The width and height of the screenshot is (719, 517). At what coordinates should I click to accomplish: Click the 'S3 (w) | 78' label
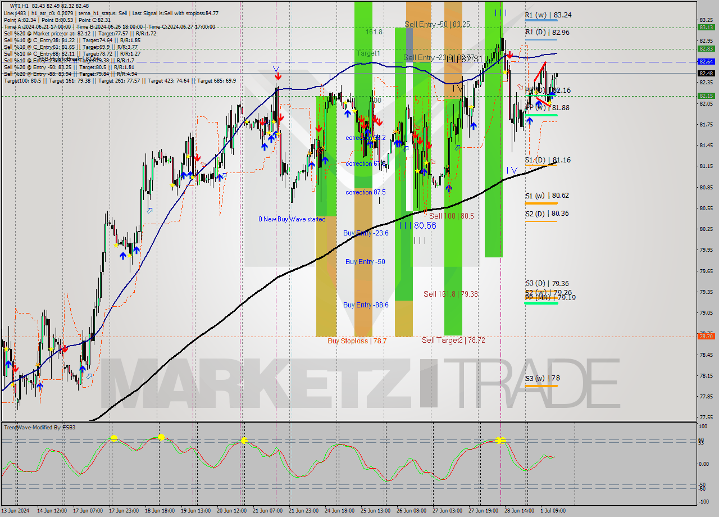coord(542,378)
